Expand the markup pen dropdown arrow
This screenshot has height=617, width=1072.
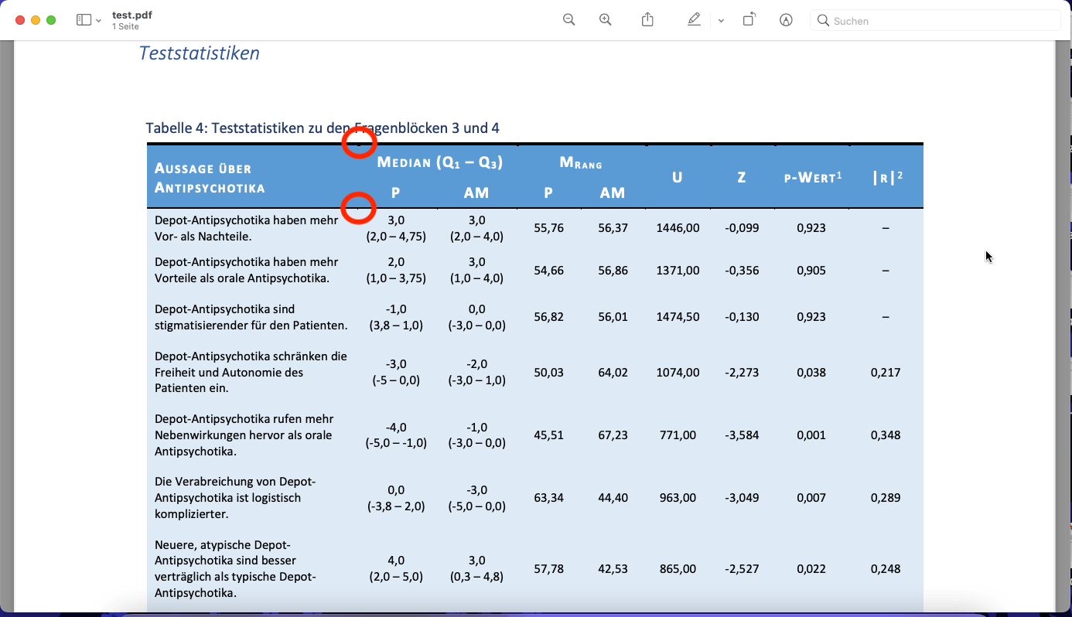(721, 21)
